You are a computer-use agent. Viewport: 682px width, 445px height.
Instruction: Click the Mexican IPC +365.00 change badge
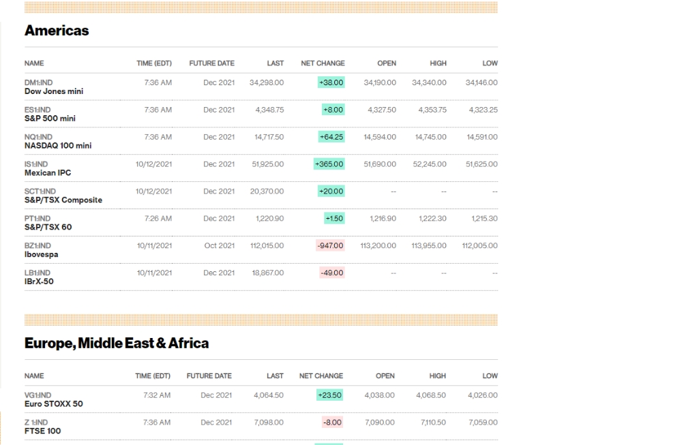329,164
